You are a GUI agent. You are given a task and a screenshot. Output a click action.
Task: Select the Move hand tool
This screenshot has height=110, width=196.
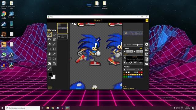coord(49,54)
